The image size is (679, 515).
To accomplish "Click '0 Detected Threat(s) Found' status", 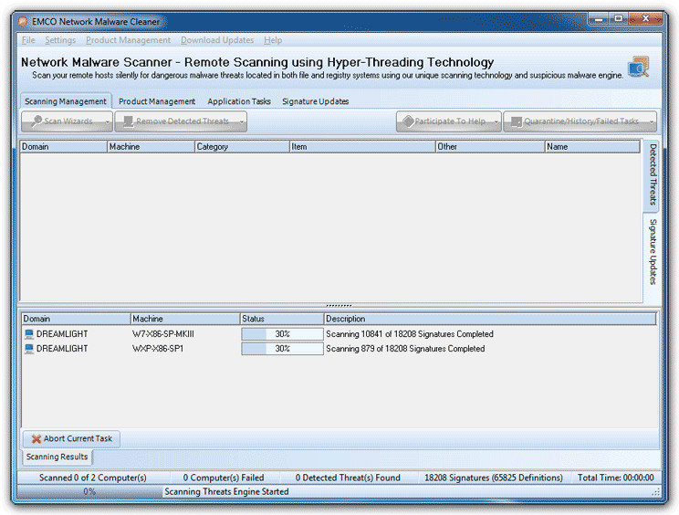I will point(348,478).
